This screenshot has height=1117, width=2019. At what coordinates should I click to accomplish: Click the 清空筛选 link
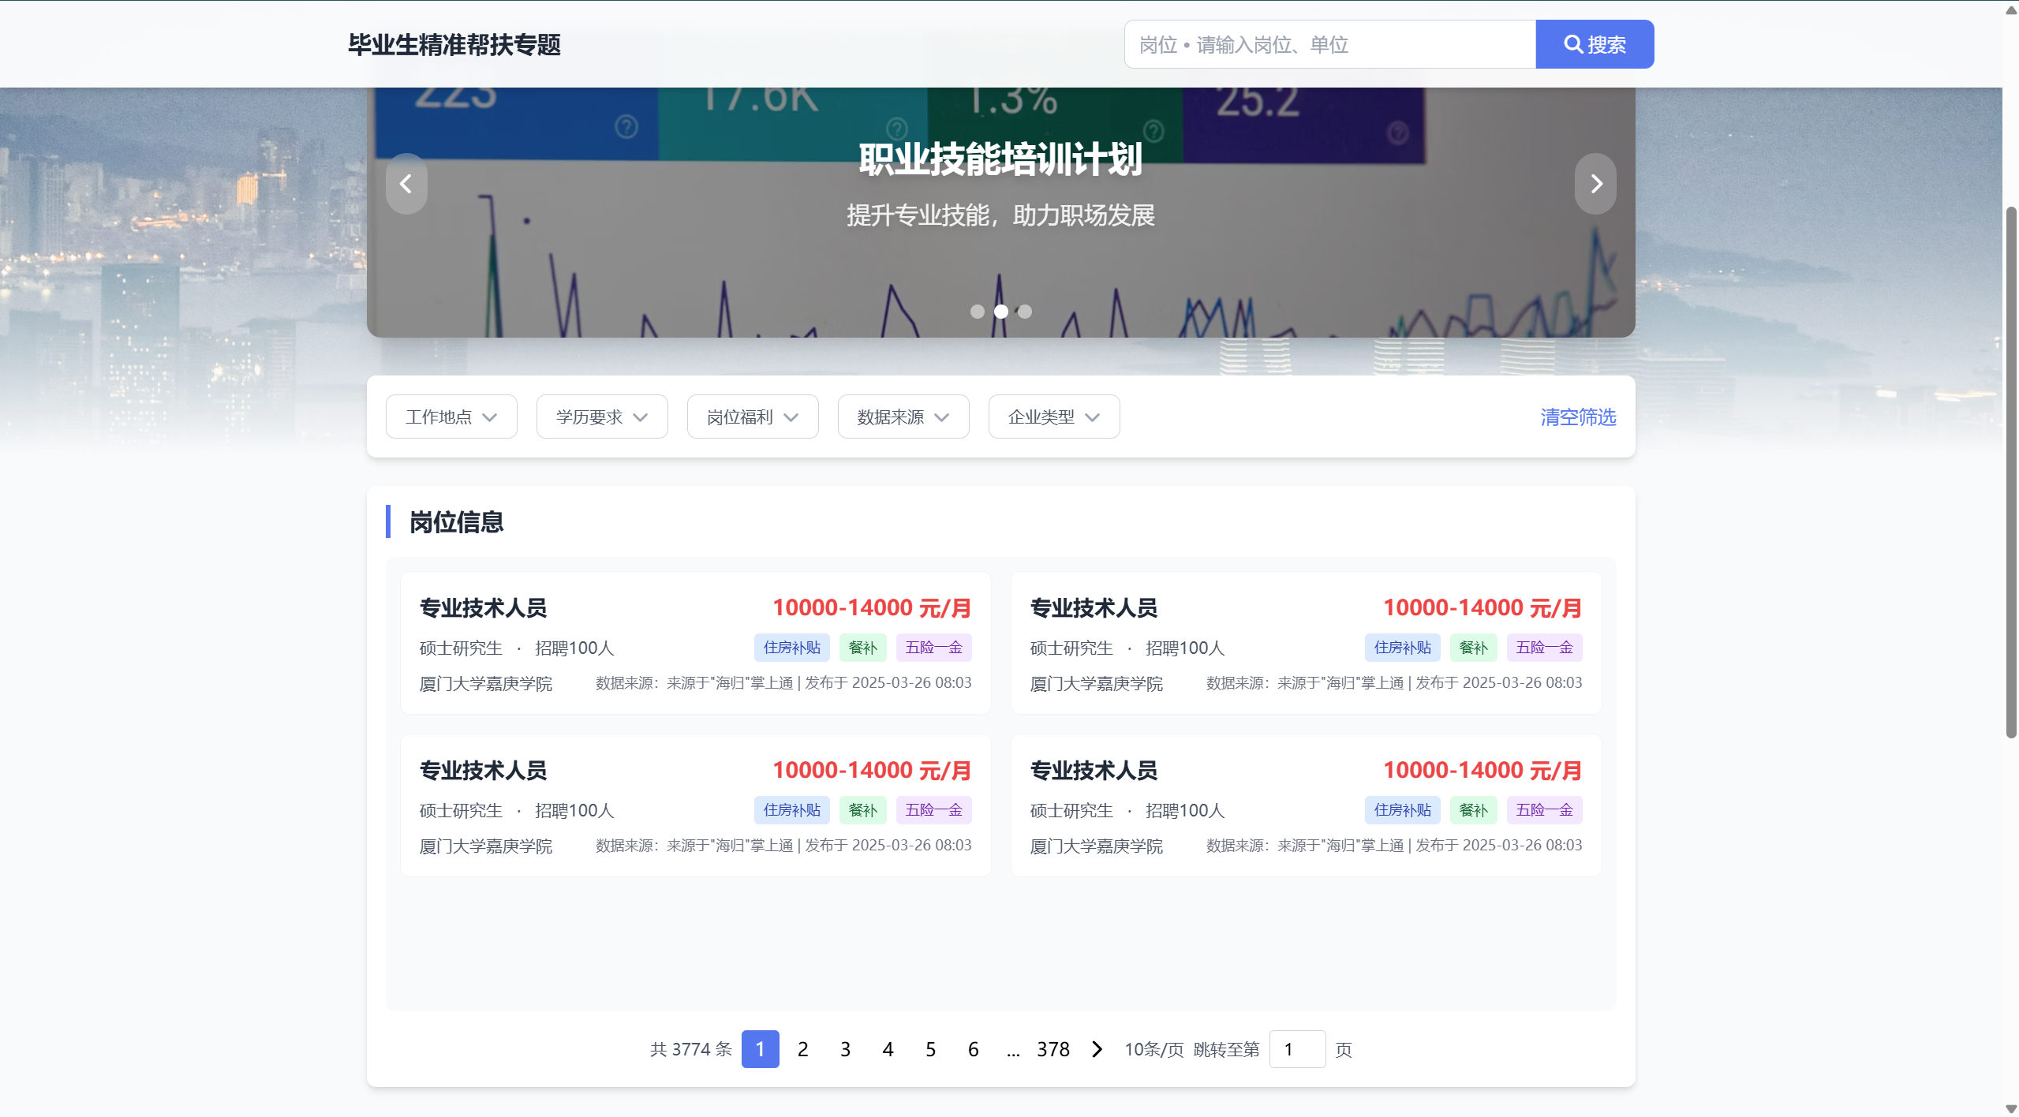click(1578, 417)
